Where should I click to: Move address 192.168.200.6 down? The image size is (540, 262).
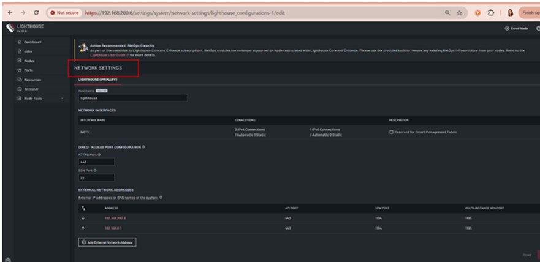pos(83,219)
